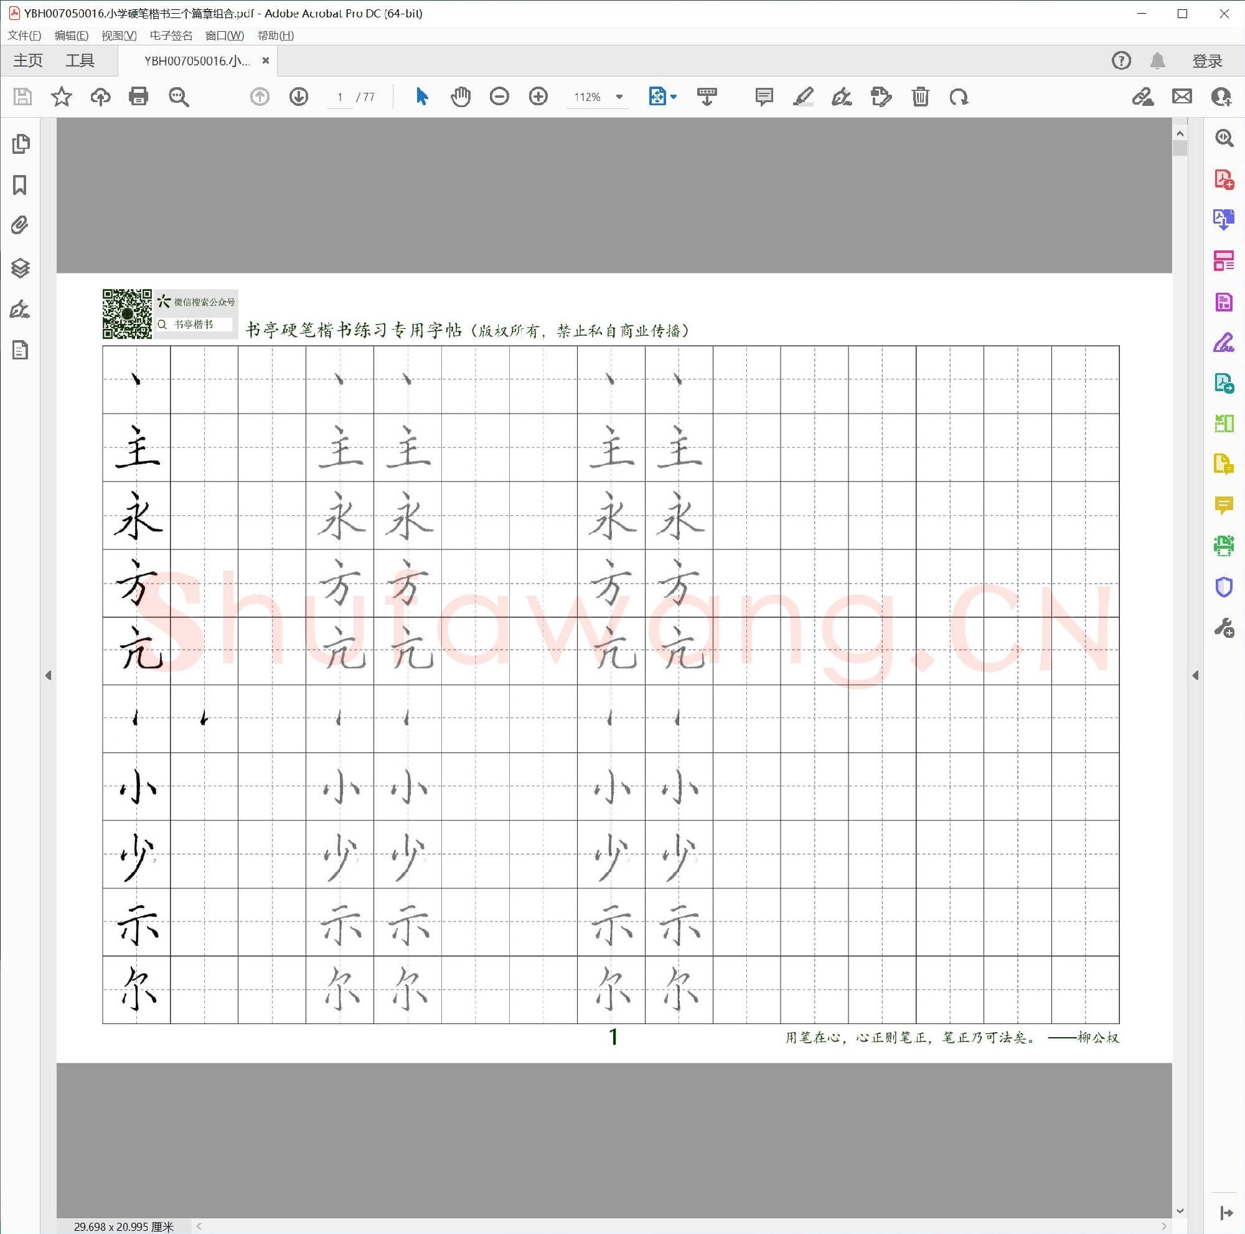The width and height of the screenshot is (1245, 1234).
Task: Zoom out the page view
Action: pyautogui.click(x=499, y=97)
